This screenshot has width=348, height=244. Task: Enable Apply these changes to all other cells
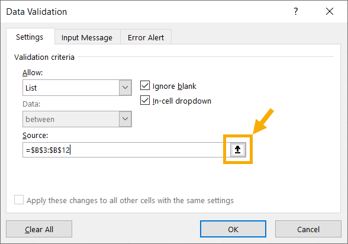coord(19,200)
